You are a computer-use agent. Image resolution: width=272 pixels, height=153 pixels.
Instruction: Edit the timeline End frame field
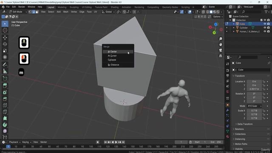coord(215,142)
